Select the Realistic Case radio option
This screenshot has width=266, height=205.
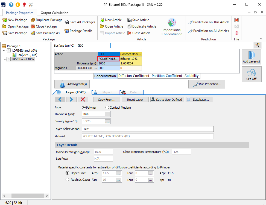(68, 180)
